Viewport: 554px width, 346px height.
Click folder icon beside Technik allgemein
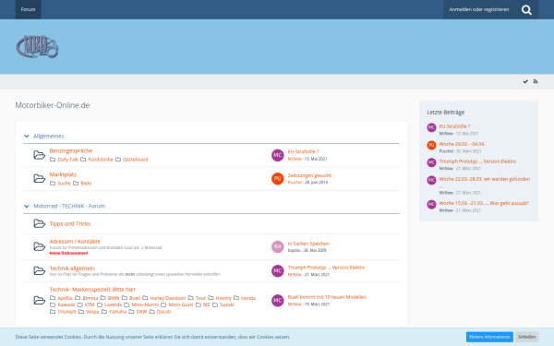coord(39,270)
